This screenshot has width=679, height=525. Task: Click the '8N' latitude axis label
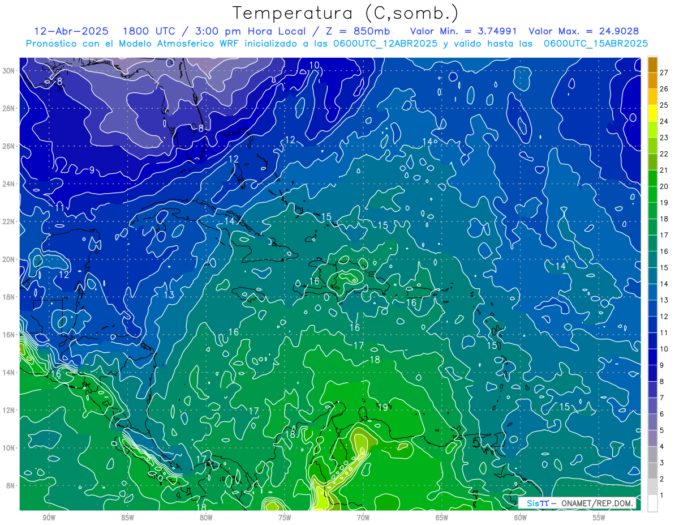point(11,485)
